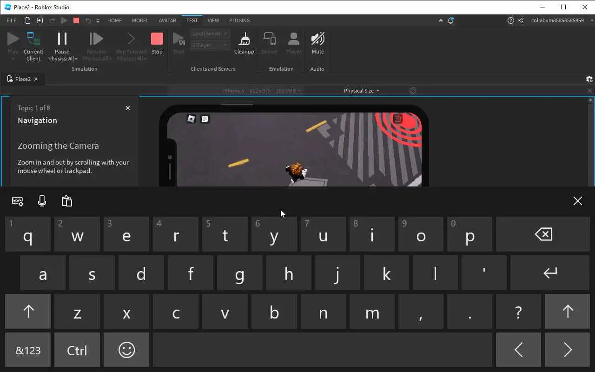The height and width of the screenshot is (372, 595).
Task: Switch to the PLUGINS ribbon tab
Action: [x=239, y=20]
